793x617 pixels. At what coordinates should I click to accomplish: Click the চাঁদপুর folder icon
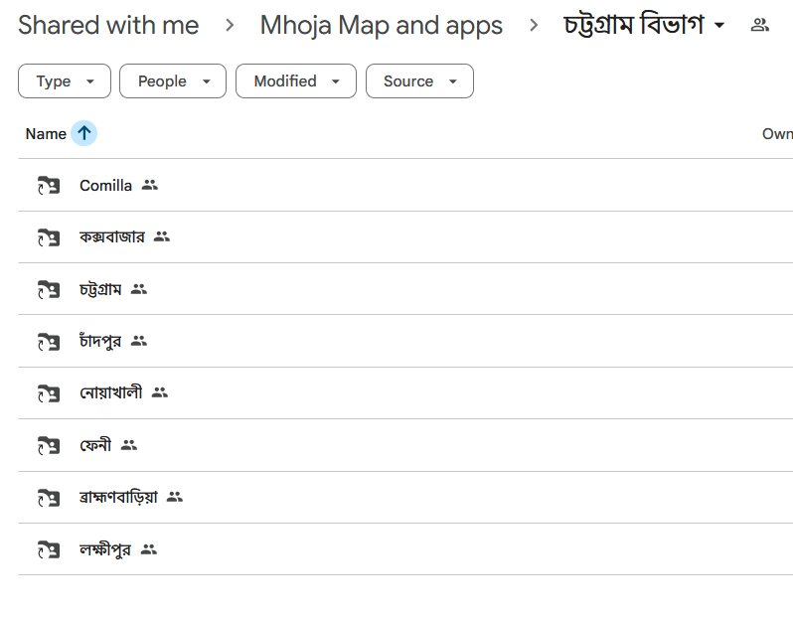pyautogui.click(x=49, y=342)
